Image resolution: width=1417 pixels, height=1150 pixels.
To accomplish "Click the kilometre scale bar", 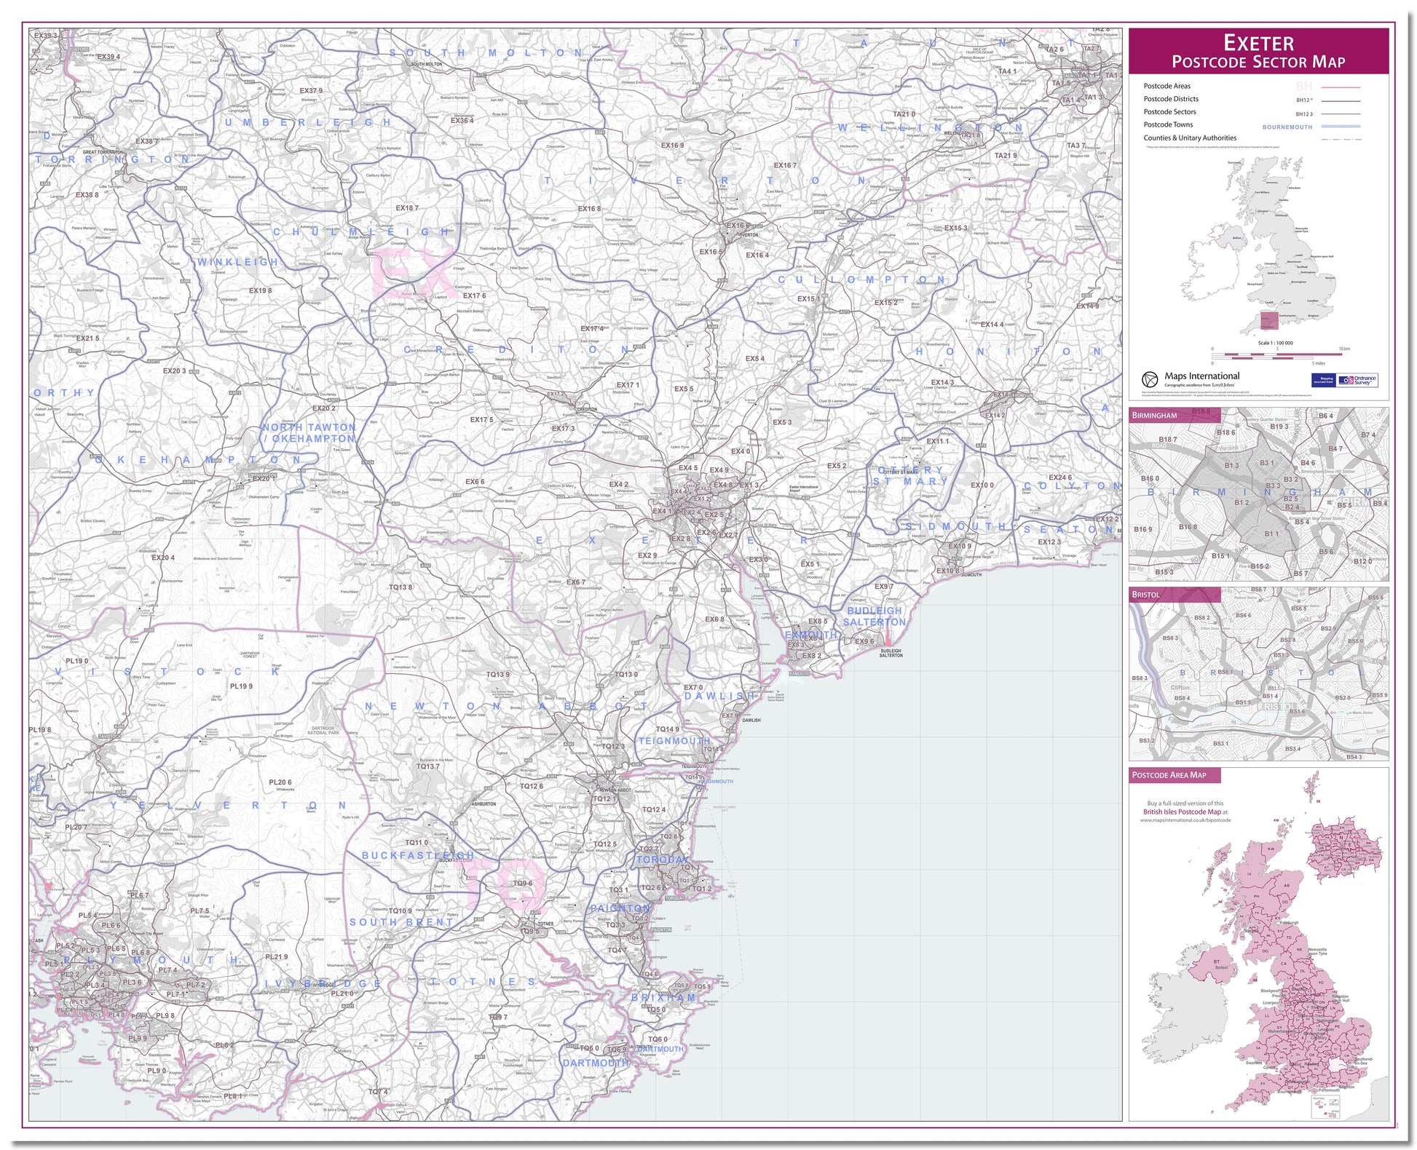I will coord(1277,353).
